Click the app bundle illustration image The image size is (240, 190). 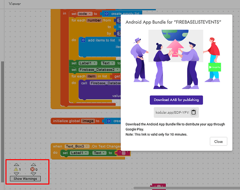tap(176, 59)
